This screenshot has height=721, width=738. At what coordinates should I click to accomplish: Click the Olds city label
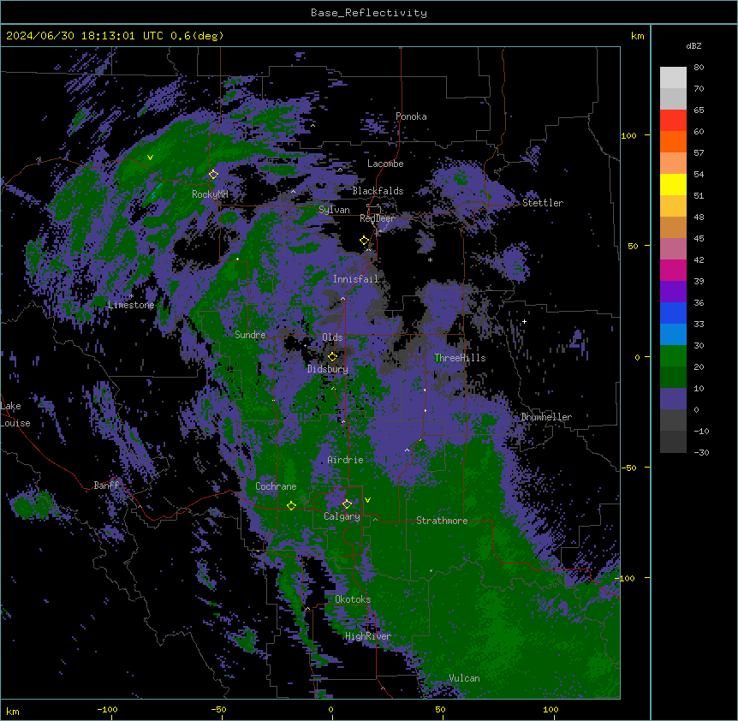(332, 337)
